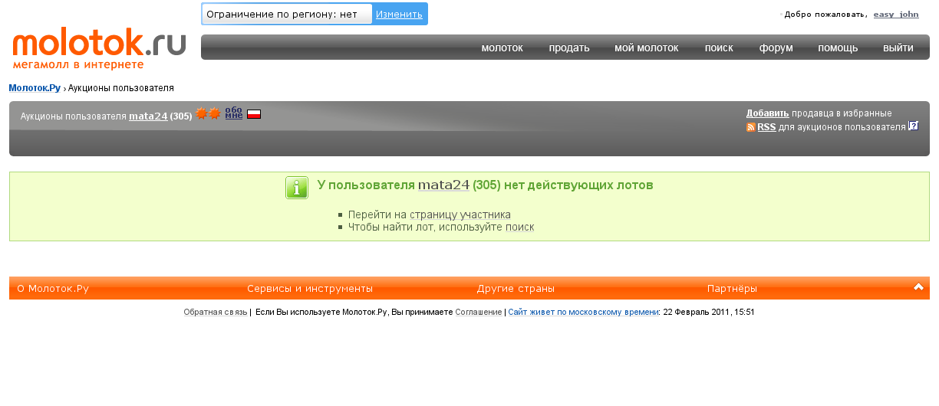Open the 'поиск' navigation item
The height and width of the screenshot is (406, 939).
[719, 47]
